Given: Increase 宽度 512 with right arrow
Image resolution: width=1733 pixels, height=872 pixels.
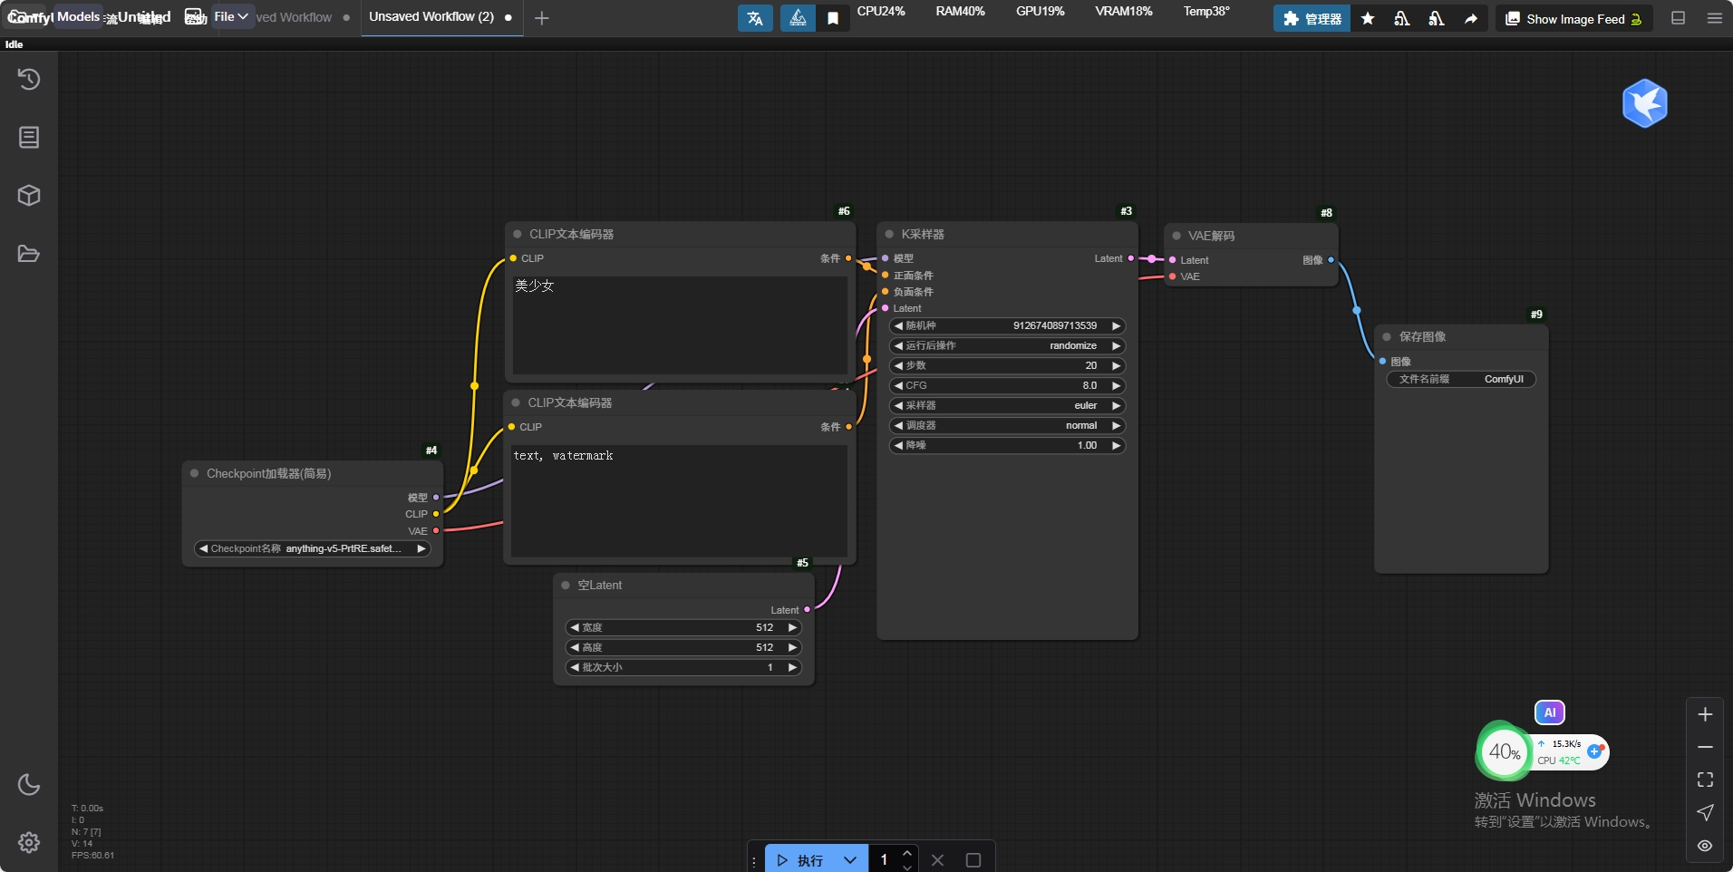Looking at the screenshot, I should (x=792, y=627).
